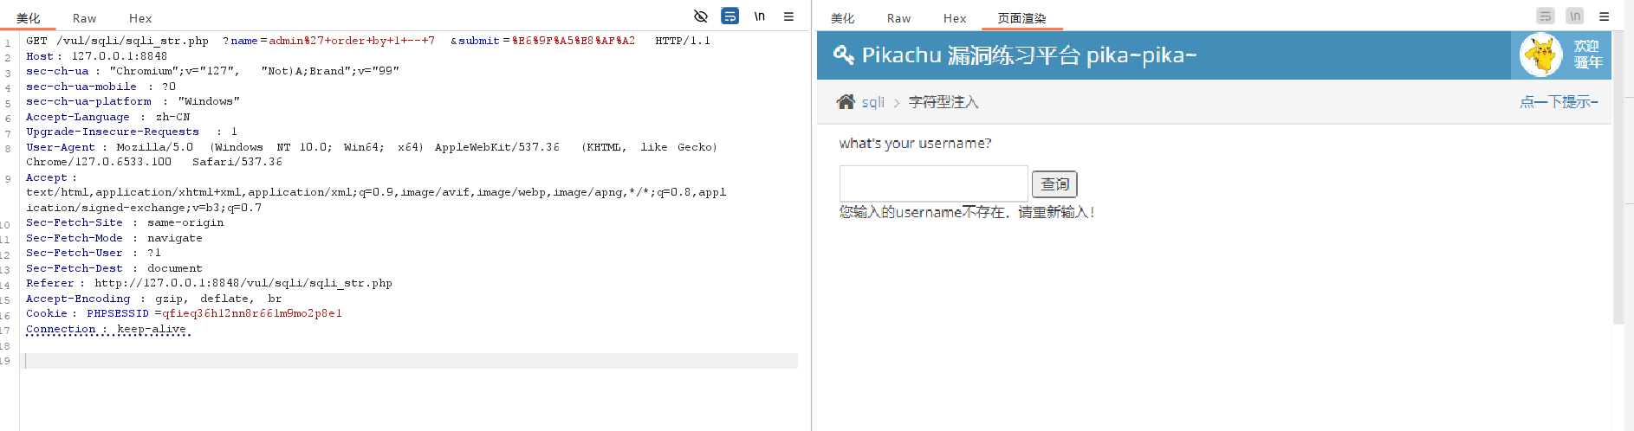Screen dimensions: 1634x431
Task: Click the home icon in breadcrumb
Action: tap(846, 102)
